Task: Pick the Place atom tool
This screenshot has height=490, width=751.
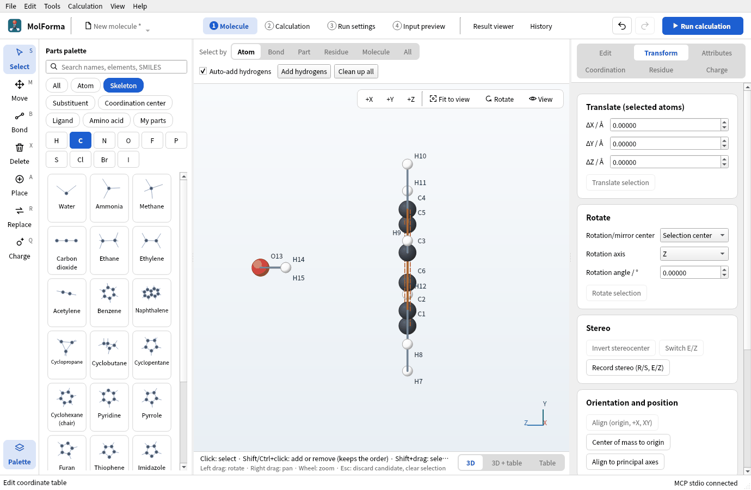Action: [20, 185]
